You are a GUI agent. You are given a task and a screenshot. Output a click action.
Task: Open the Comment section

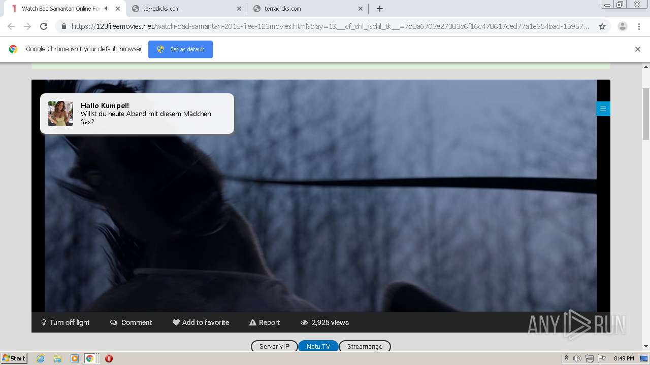click(x=131, y=322)
